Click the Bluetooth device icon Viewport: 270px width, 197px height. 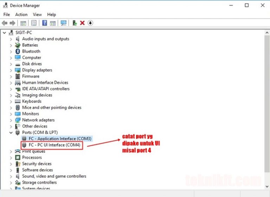click(18, 51)
